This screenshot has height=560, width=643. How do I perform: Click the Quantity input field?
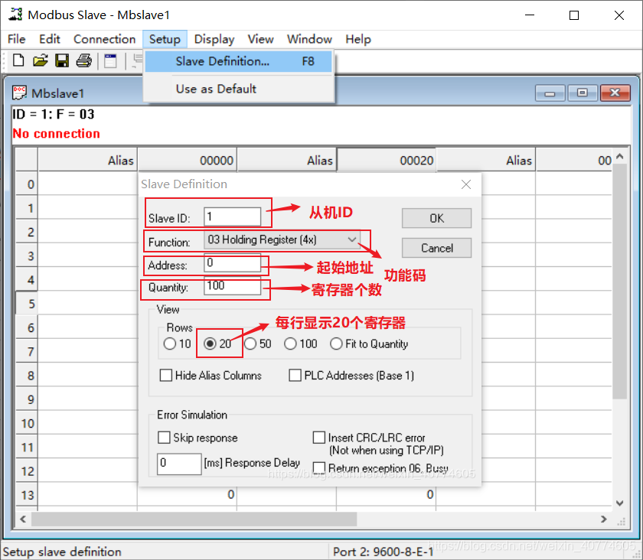pyautogui.click(x=232, y=286)
